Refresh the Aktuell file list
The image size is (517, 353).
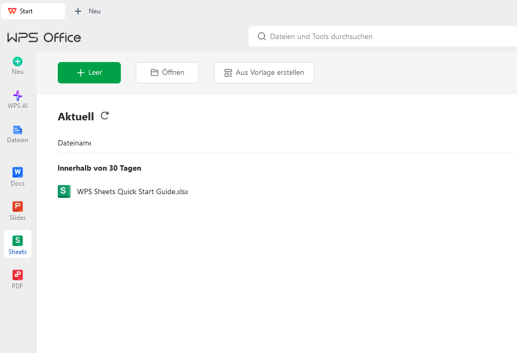tap(105, 116)
